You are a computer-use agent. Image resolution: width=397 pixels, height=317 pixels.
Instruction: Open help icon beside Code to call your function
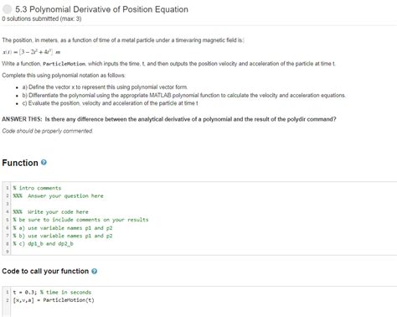pyautogui.click(x=95, y=271)
